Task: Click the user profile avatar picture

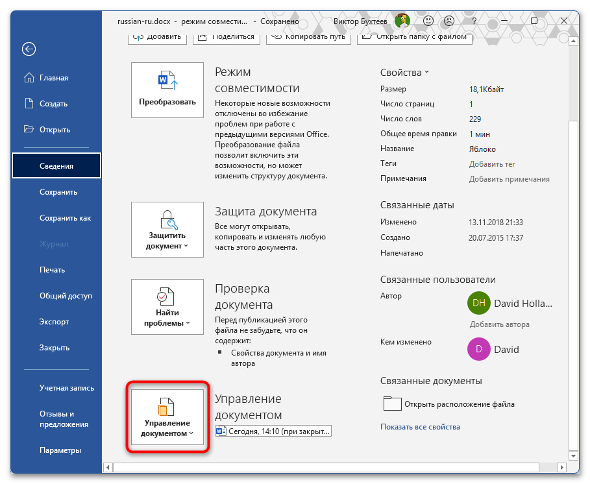Action: click(x=402, y=21)
